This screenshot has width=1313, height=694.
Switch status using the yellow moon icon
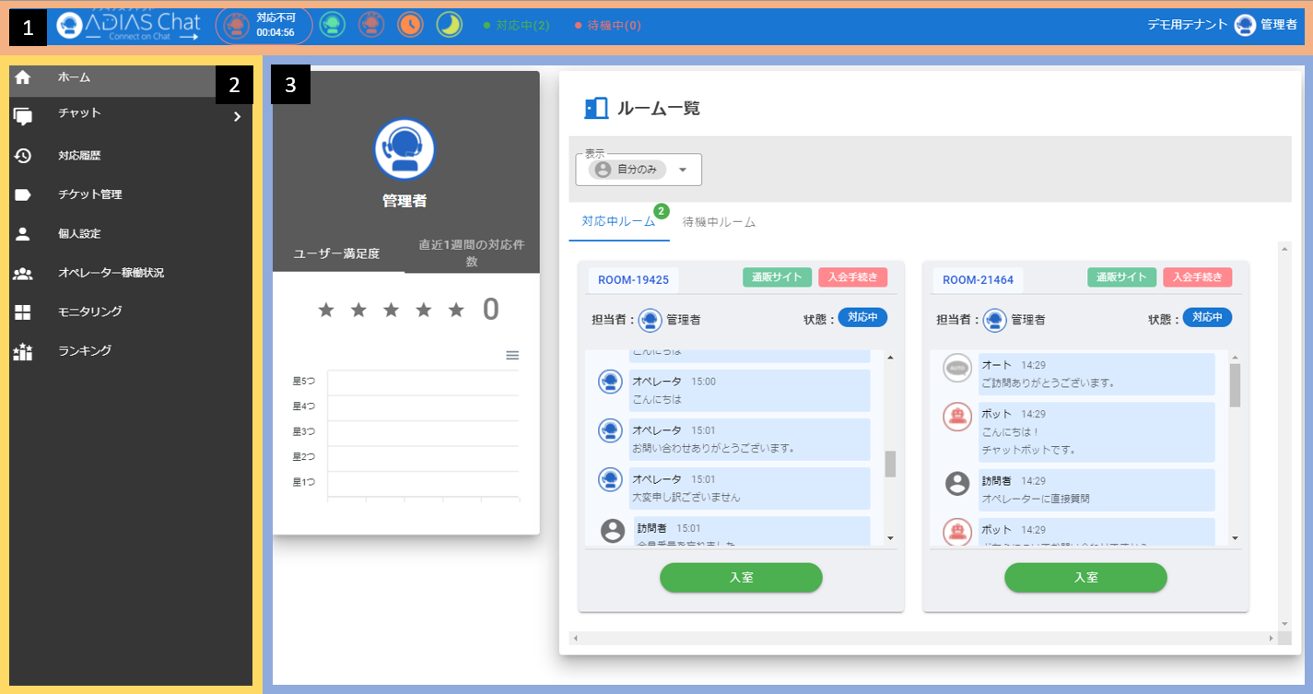(449, 25)
